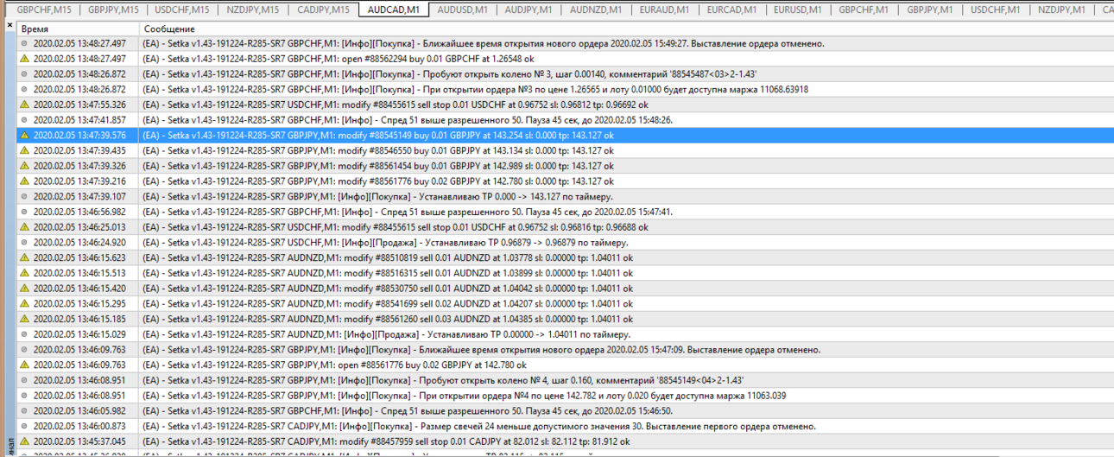This screenshot has width=1114, height=457.
Task: Select message mentioning order time 15:49:27
Action: (484, 43)
